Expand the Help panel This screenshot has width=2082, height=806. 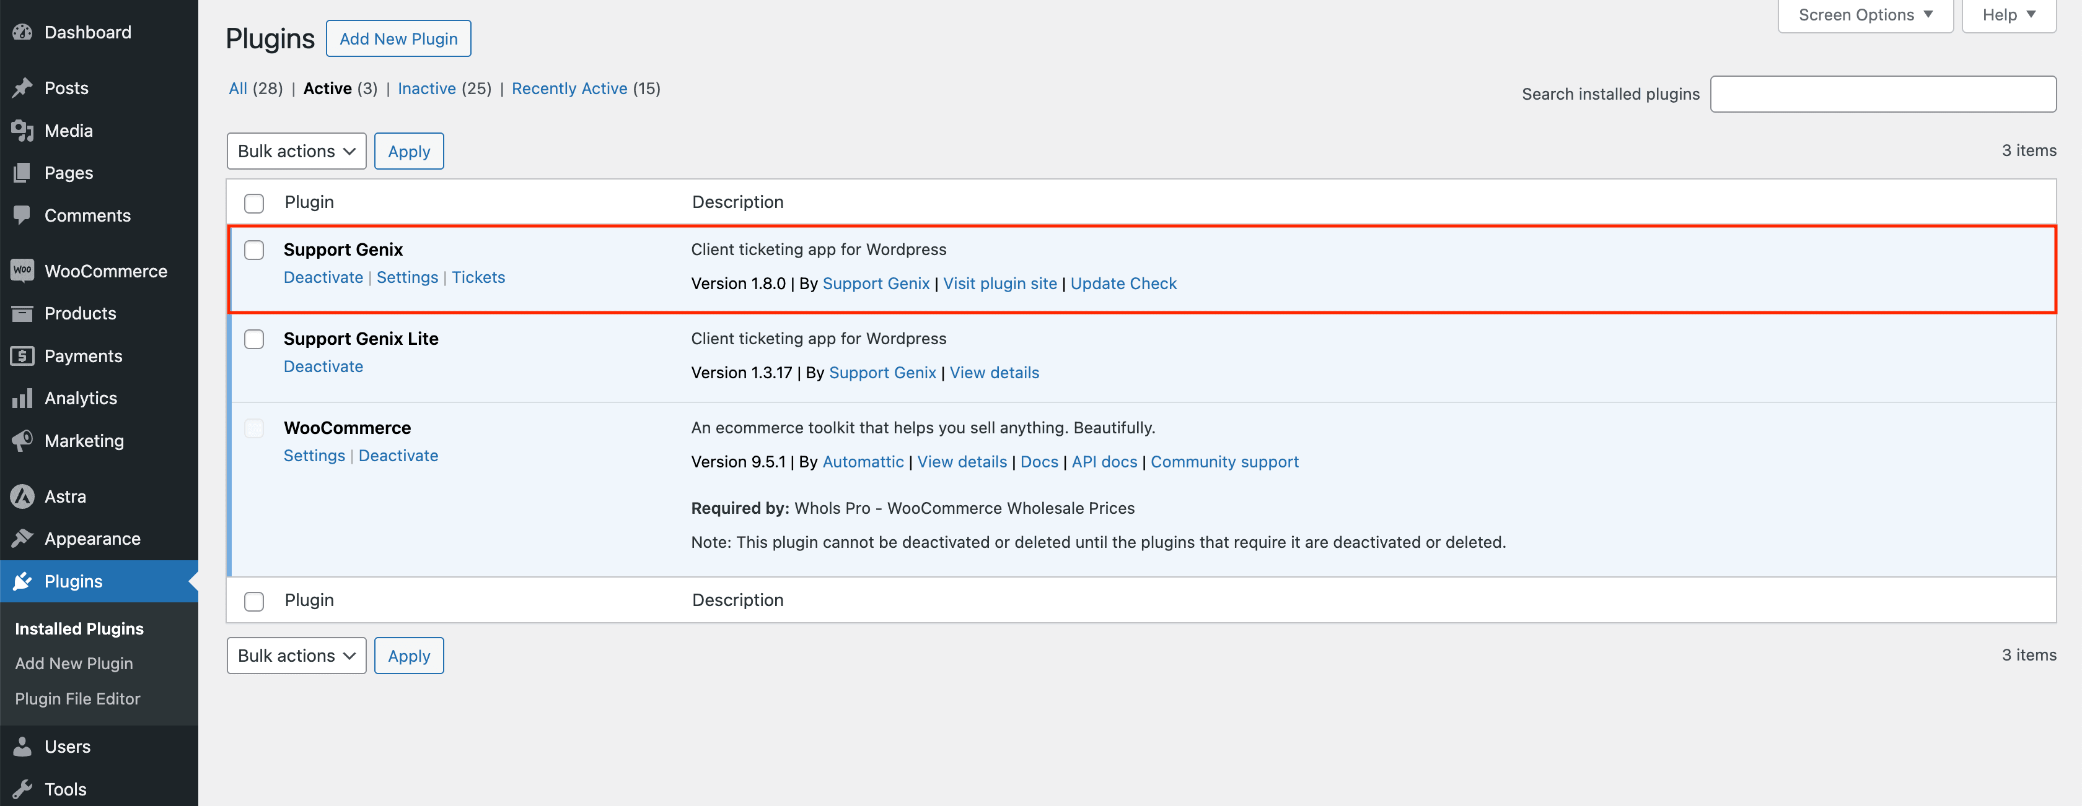tap(2008, 14)
